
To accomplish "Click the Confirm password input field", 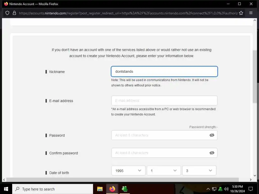I will coord(164,153).
